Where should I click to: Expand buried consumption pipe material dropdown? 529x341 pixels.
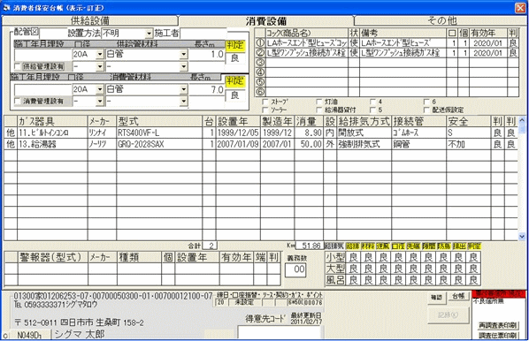183,101
